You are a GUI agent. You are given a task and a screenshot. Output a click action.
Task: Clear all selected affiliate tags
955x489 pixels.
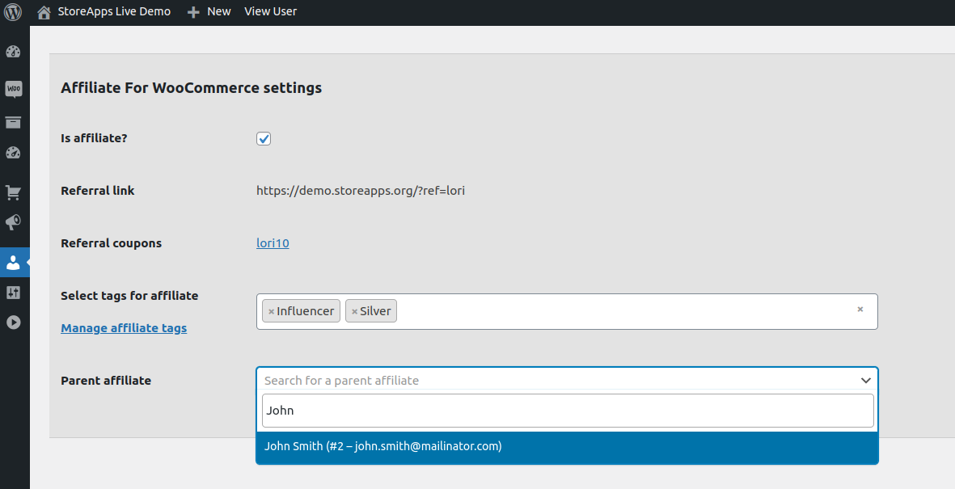click(x=860, y=308)
